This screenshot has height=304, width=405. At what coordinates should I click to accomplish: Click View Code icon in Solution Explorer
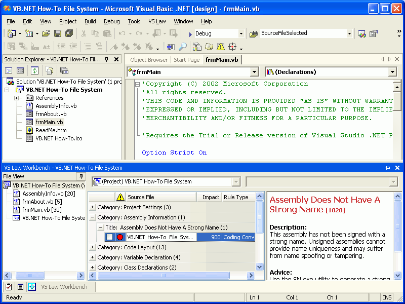pos(9,70)
